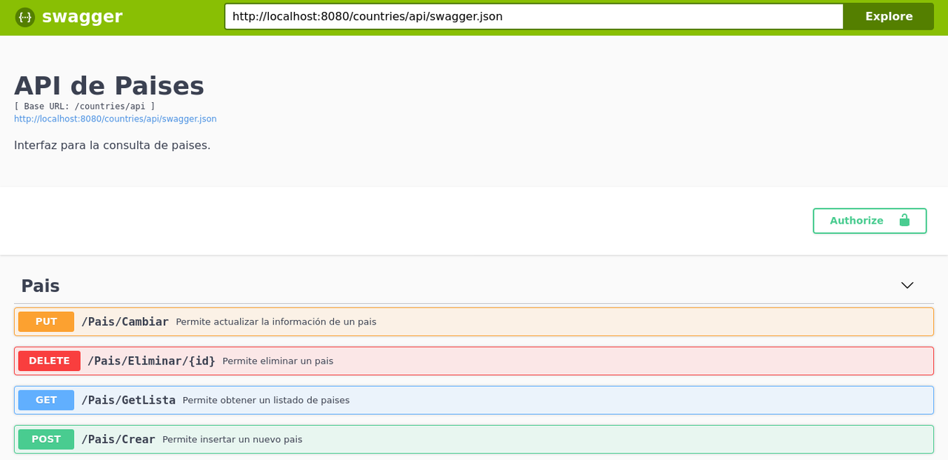Viewport: 948px width, 460px height.
Task: Open the Authorize dialog
Action: click(869, 221)
